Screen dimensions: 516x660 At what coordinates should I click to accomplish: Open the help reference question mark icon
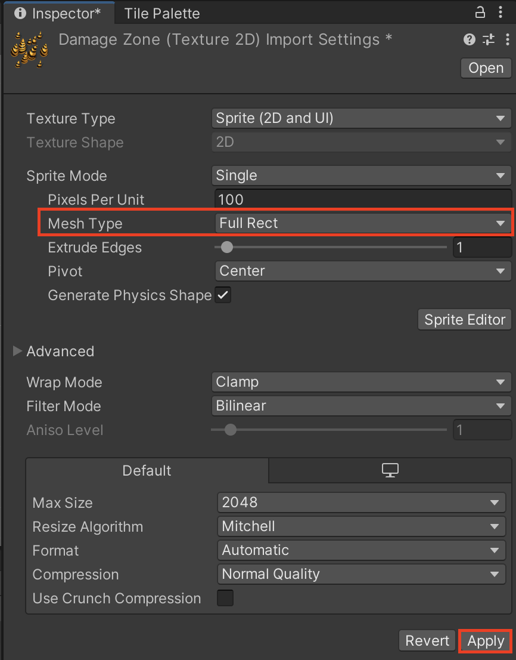(470, 40)
